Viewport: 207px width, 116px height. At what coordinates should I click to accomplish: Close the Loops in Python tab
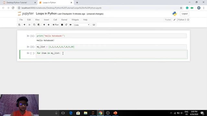[71, 3]
